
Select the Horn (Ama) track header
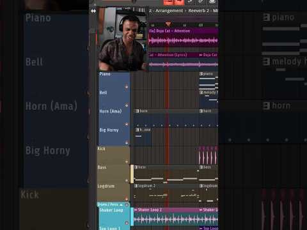(114, 118)
